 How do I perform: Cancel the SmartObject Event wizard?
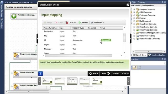[x=125, y=74]
